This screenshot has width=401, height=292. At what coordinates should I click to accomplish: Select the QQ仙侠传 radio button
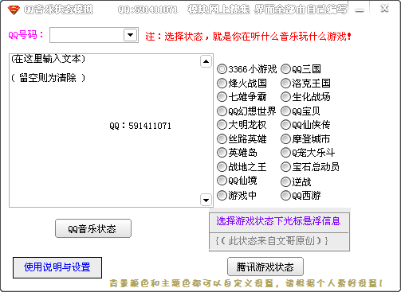285,125
